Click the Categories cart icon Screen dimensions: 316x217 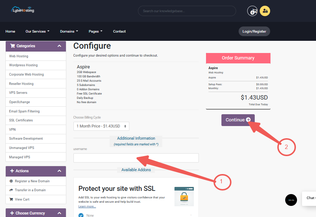click(13, 46)
